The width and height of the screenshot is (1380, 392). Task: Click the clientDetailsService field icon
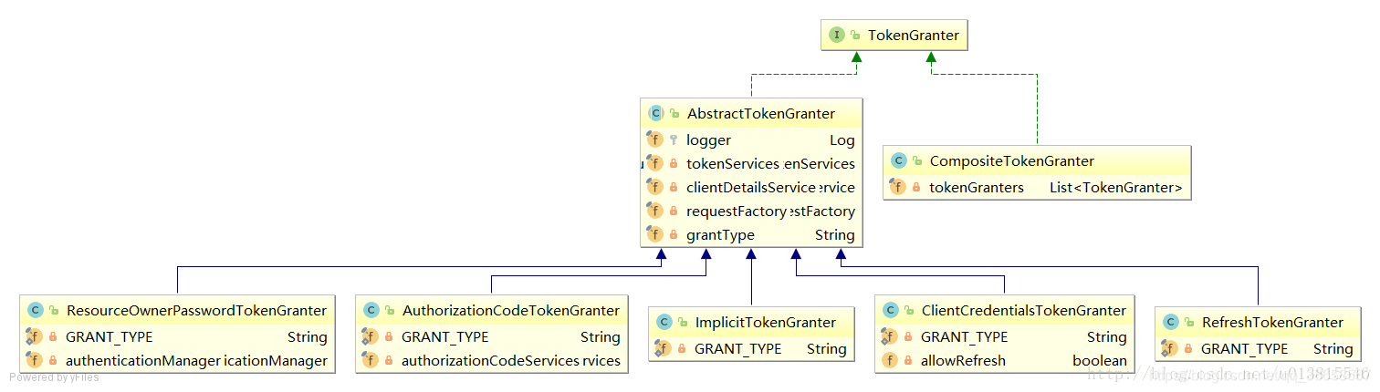pos(654,187)
